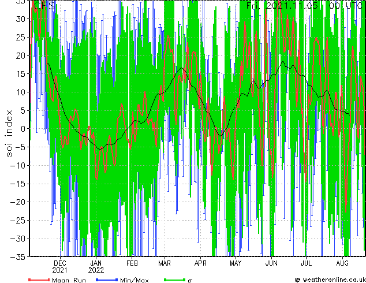The image size is (366, 283).
Task: Click the '30' y-axis tick value
Action: (x=20, y=19)
